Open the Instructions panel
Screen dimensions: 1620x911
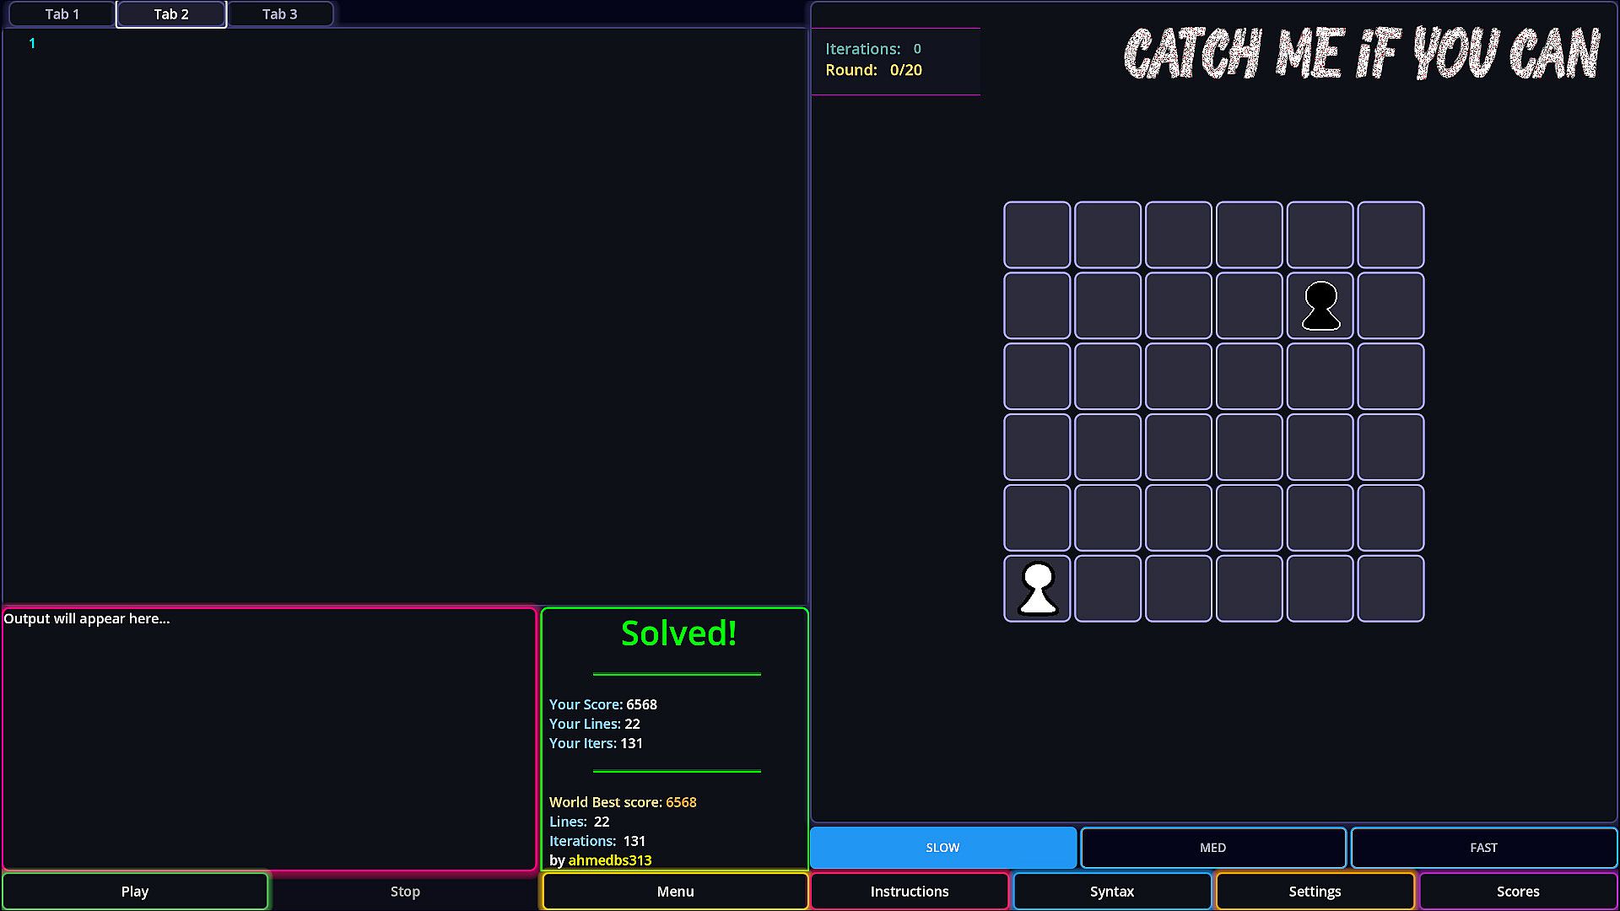click(x=910, y=892)
